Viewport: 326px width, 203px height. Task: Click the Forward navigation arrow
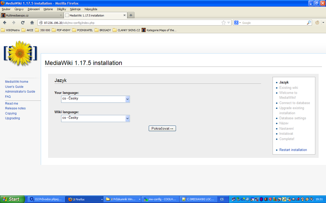click(x=14, y=23)
